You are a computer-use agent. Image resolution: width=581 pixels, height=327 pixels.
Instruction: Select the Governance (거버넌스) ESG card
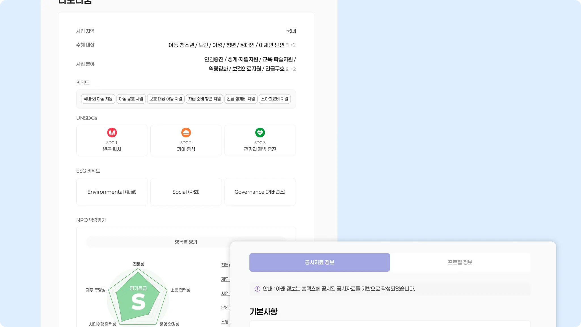[260, 192]
